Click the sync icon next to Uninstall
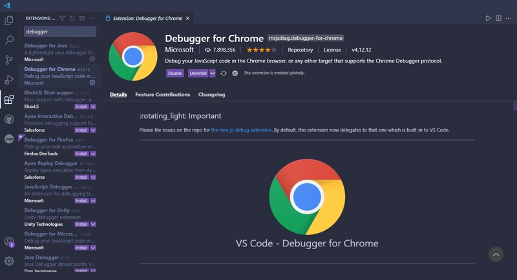Image resolution: width=517 pixels, height=280 pixels. point(224,74)
